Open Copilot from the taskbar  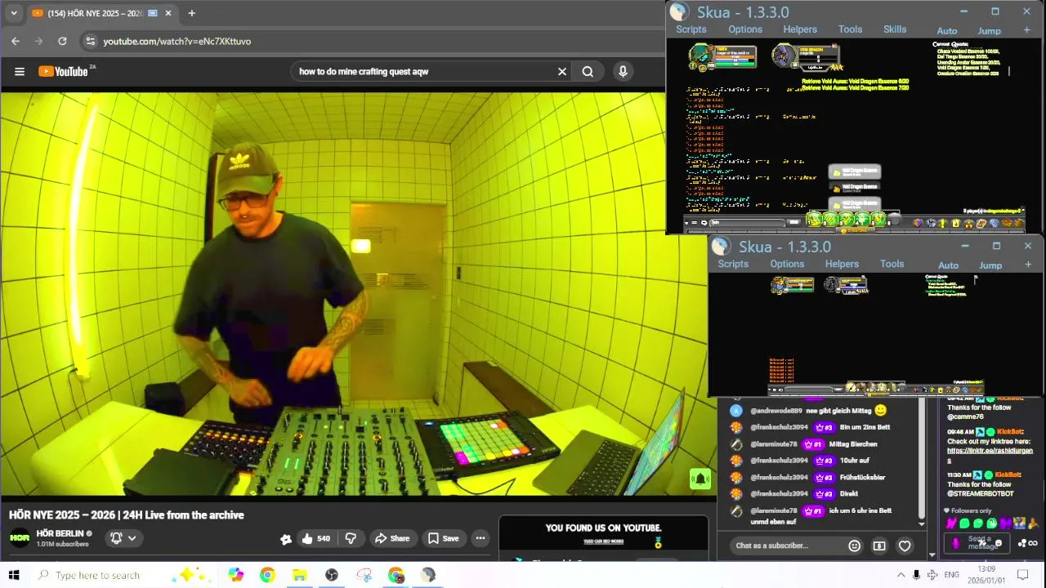(236, 575)
